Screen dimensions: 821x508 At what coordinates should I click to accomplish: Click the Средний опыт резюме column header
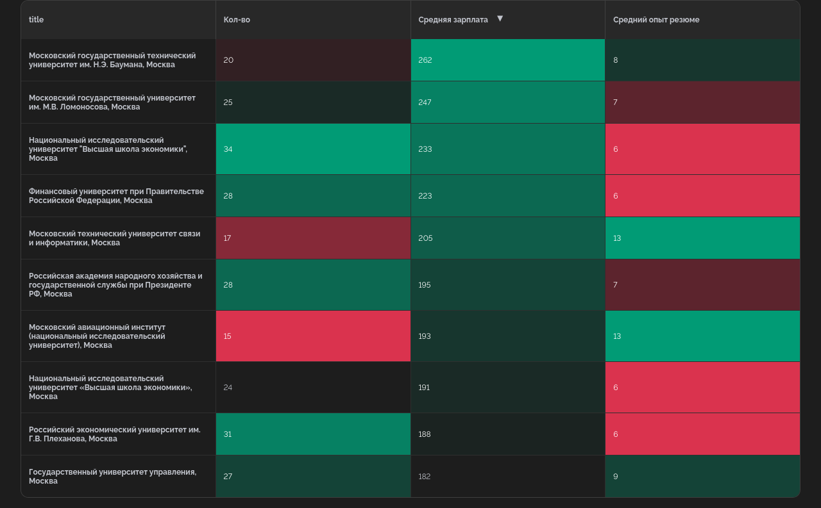tap(656, 20)
